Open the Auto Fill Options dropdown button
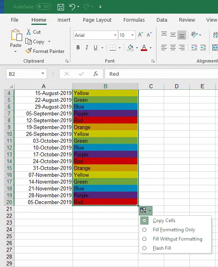218x267 pixels. (x=145, y=210)
